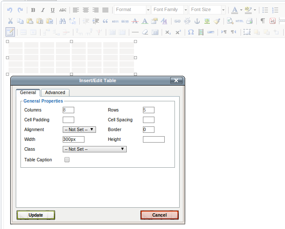Toggle the Table Caption checkbox

coord(67,160)
